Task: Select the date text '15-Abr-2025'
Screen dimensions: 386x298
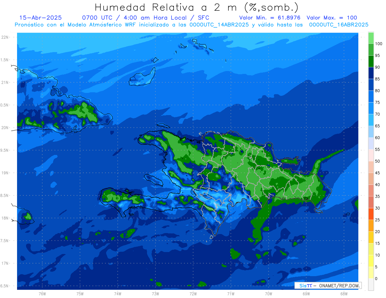Action: pyautogui.click(x=41, y=18)
